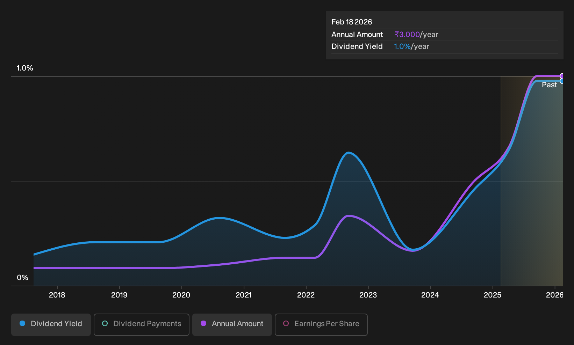The height and width of the screenshot is (345, 574).
Task: Click the pink Earnings Per Share circle icon
Action: coord(286,324)
